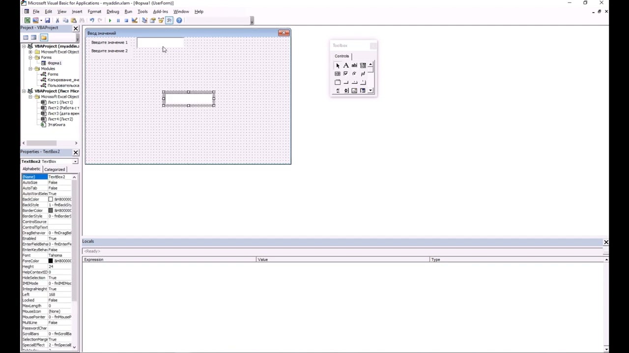629x353 pixels.
Task: Choose Select Objects arrow in Toolbox
Action: 338,65
